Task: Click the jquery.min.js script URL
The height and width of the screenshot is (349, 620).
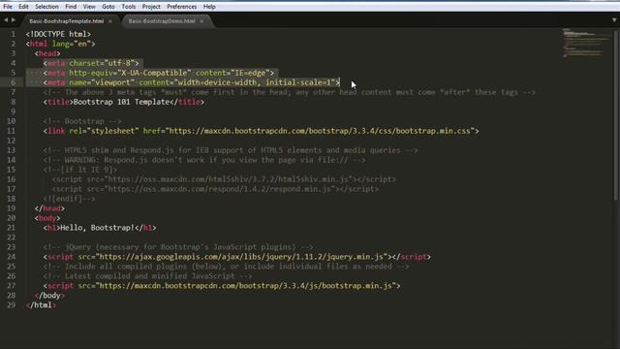Action: point(241,257)
